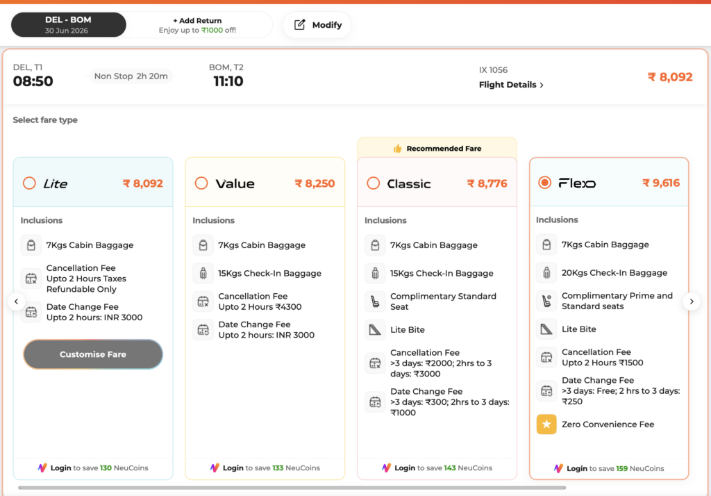Viewport: 711px width, 496px height.
Task: Open the DEL - BOM trip tab
Action: pyautogui.click(x=69, y=24)
